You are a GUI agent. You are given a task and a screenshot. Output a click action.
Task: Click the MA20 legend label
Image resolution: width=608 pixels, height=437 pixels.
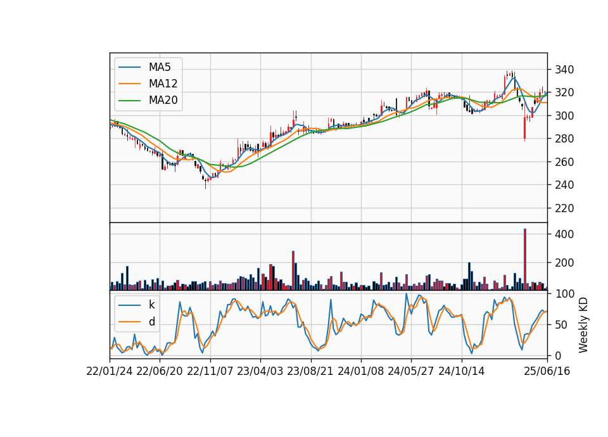point(163,101)
